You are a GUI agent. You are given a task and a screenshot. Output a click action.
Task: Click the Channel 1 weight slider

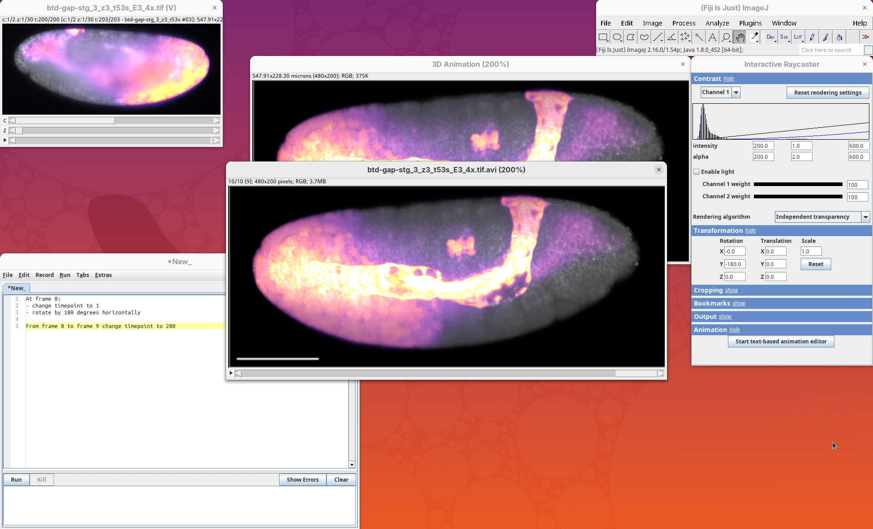pos(798,184)
